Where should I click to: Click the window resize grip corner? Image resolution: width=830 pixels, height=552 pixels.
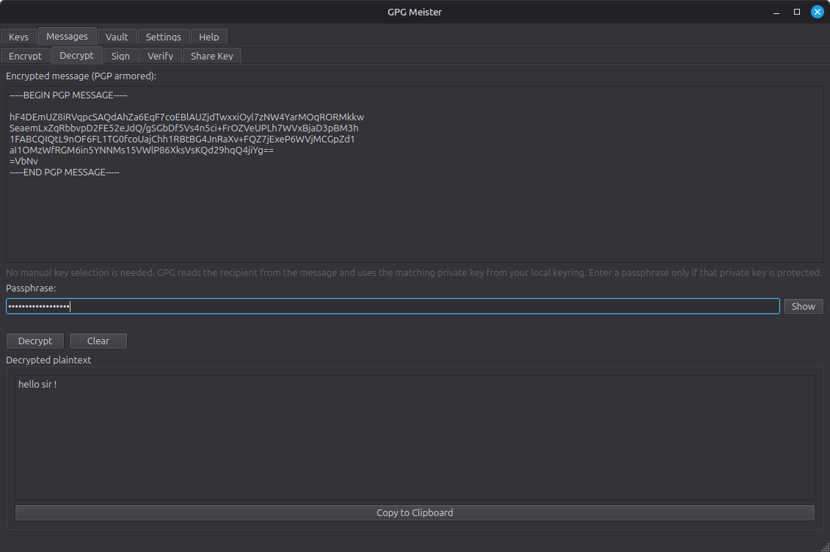pyautogui.click(x=826, y=548)
